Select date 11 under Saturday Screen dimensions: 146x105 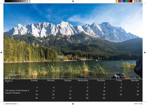pos(138,87)
